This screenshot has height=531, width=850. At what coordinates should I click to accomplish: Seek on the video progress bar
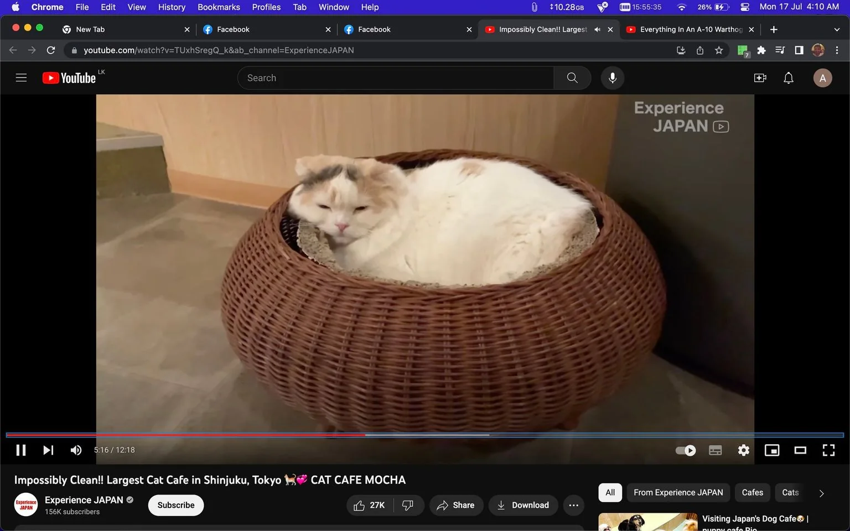(x=425, y=435)
